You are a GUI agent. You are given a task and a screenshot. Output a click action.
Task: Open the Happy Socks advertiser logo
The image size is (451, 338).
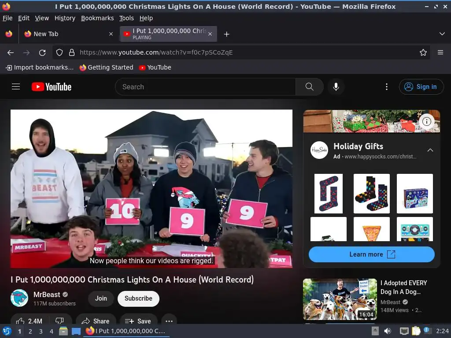pos(319,150)
